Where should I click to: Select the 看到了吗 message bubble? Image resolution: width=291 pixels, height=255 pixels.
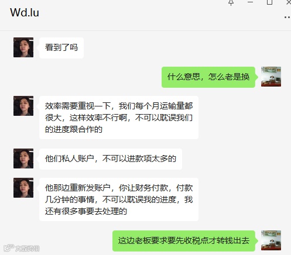[61, 48]
